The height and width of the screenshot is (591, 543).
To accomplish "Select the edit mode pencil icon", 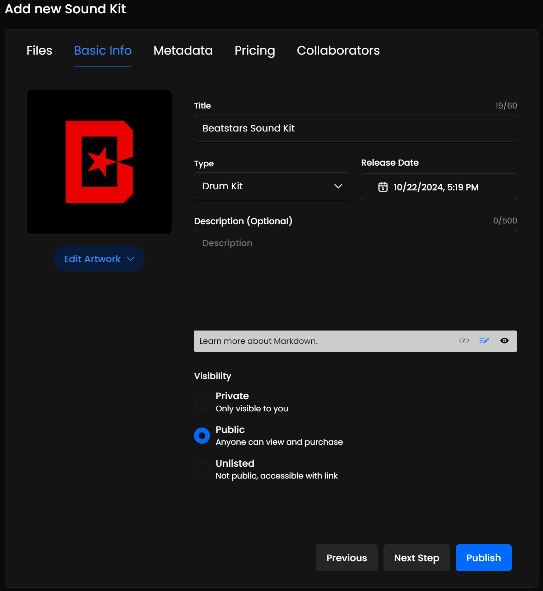I will [x=484, y=341].
